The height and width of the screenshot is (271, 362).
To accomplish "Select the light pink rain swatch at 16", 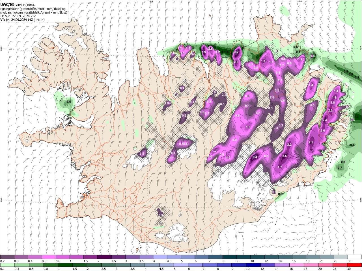I will 297,265.
